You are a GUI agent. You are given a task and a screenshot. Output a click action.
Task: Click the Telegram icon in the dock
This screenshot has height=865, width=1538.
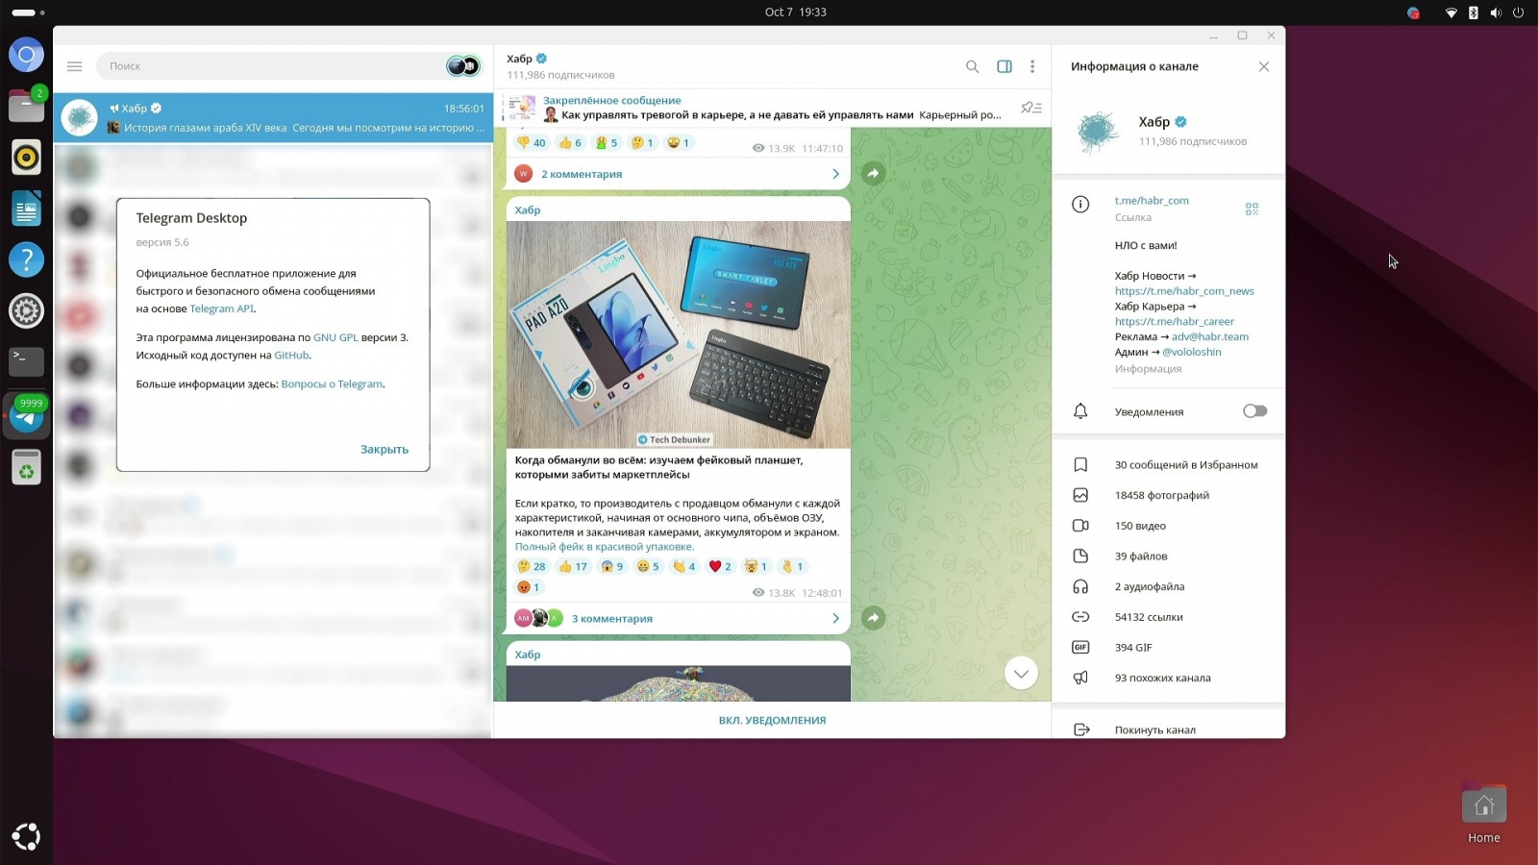click(26, 416)
